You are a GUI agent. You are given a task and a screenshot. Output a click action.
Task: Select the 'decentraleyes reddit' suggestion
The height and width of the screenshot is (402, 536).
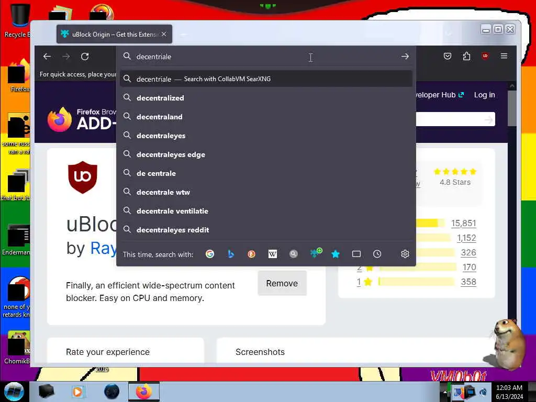pyautogui.click(x=266, y=230)
